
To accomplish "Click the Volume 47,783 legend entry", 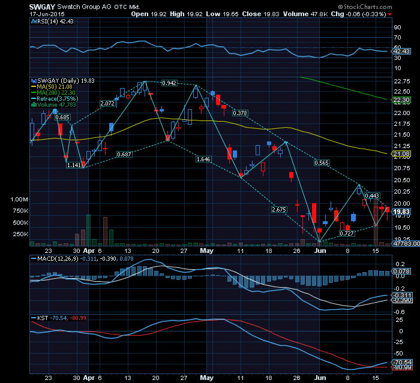I will point(56,105).
